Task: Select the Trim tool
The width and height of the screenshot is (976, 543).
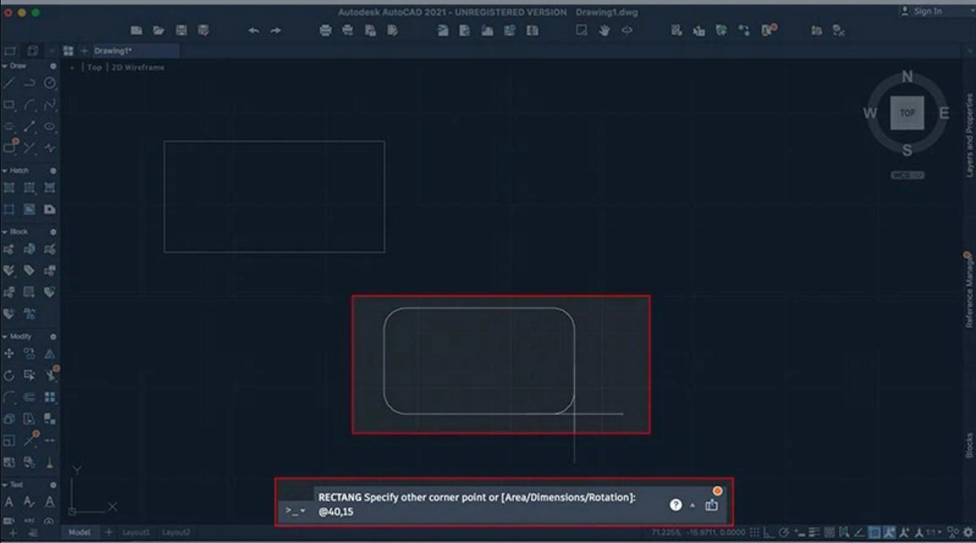Action: click(x=50, y=375)
